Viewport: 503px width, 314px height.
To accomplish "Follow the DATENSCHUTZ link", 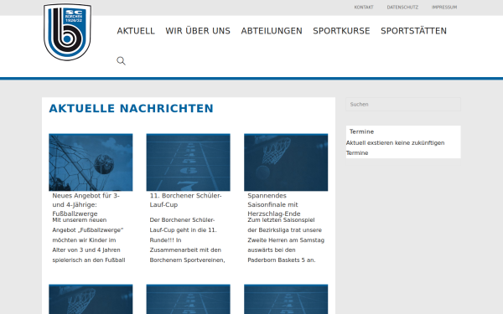I will click(x=402, y=7).
